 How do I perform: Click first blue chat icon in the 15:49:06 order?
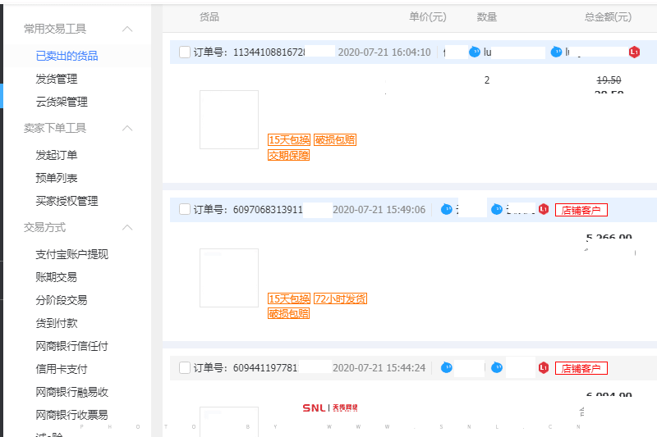pyautogui.click(x=447, y=209)
